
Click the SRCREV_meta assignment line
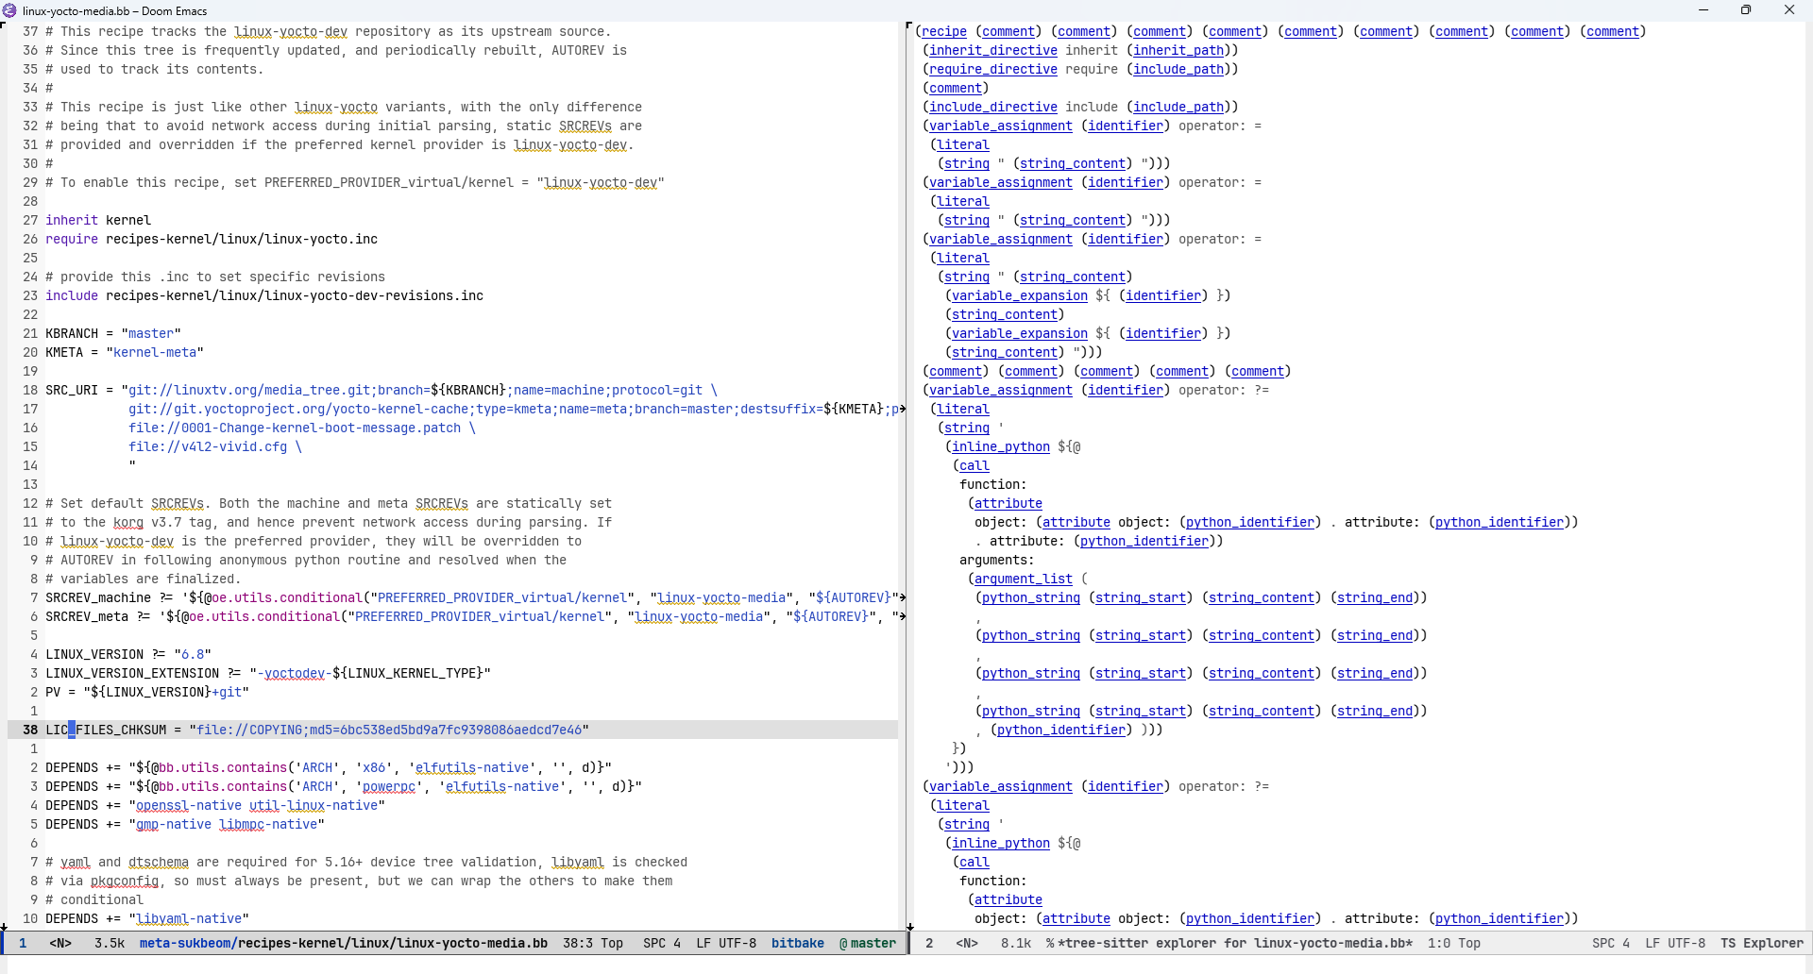(476, 616)
